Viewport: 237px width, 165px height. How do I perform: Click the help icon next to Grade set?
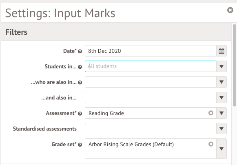80,145
